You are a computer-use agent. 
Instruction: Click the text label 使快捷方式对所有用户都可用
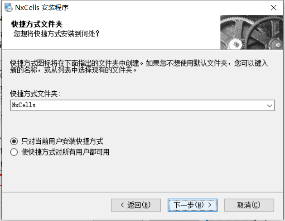(x=65, y=152)
